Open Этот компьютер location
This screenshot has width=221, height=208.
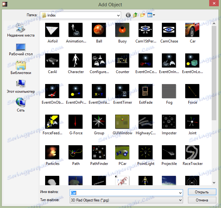tap(21, 87)
